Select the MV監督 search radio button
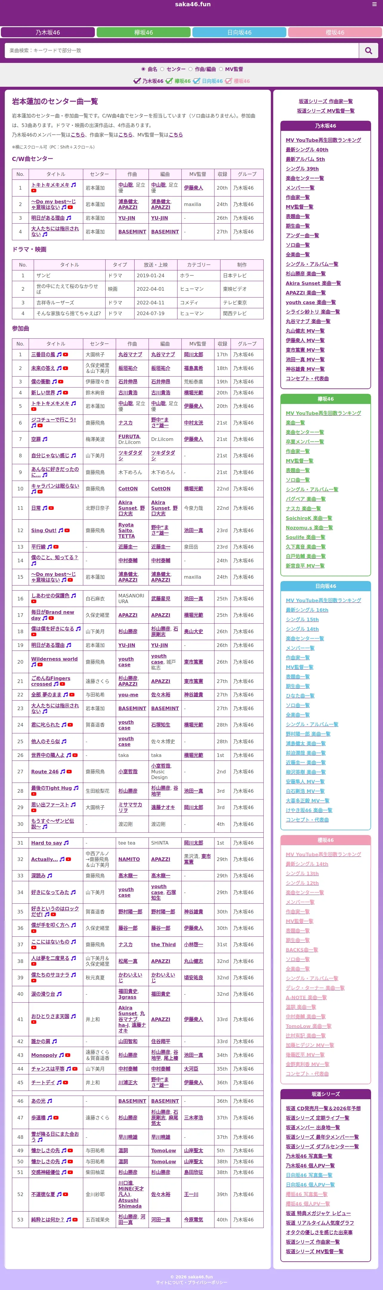Image resolution: width=383 pixels, height=1290 pixels. [x=220, y=69]
